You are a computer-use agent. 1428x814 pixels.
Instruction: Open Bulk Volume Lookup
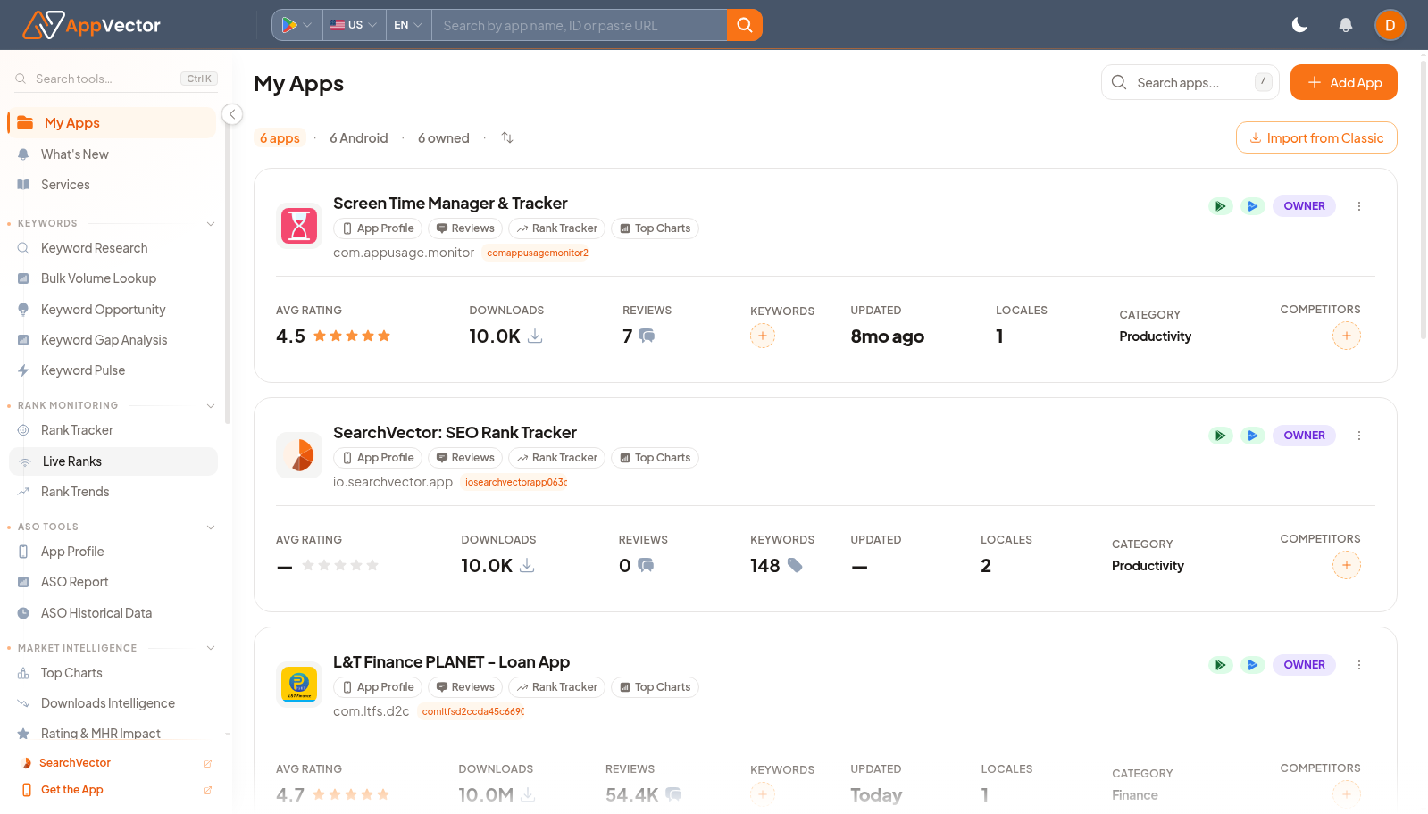pos(113,278)
